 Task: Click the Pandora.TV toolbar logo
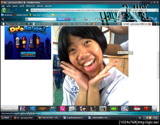[12, 19]
